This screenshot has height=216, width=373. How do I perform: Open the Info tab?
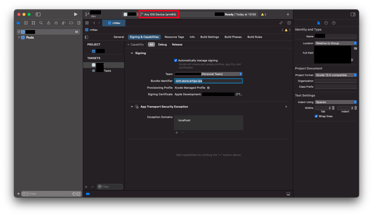(x=192, y=37)
